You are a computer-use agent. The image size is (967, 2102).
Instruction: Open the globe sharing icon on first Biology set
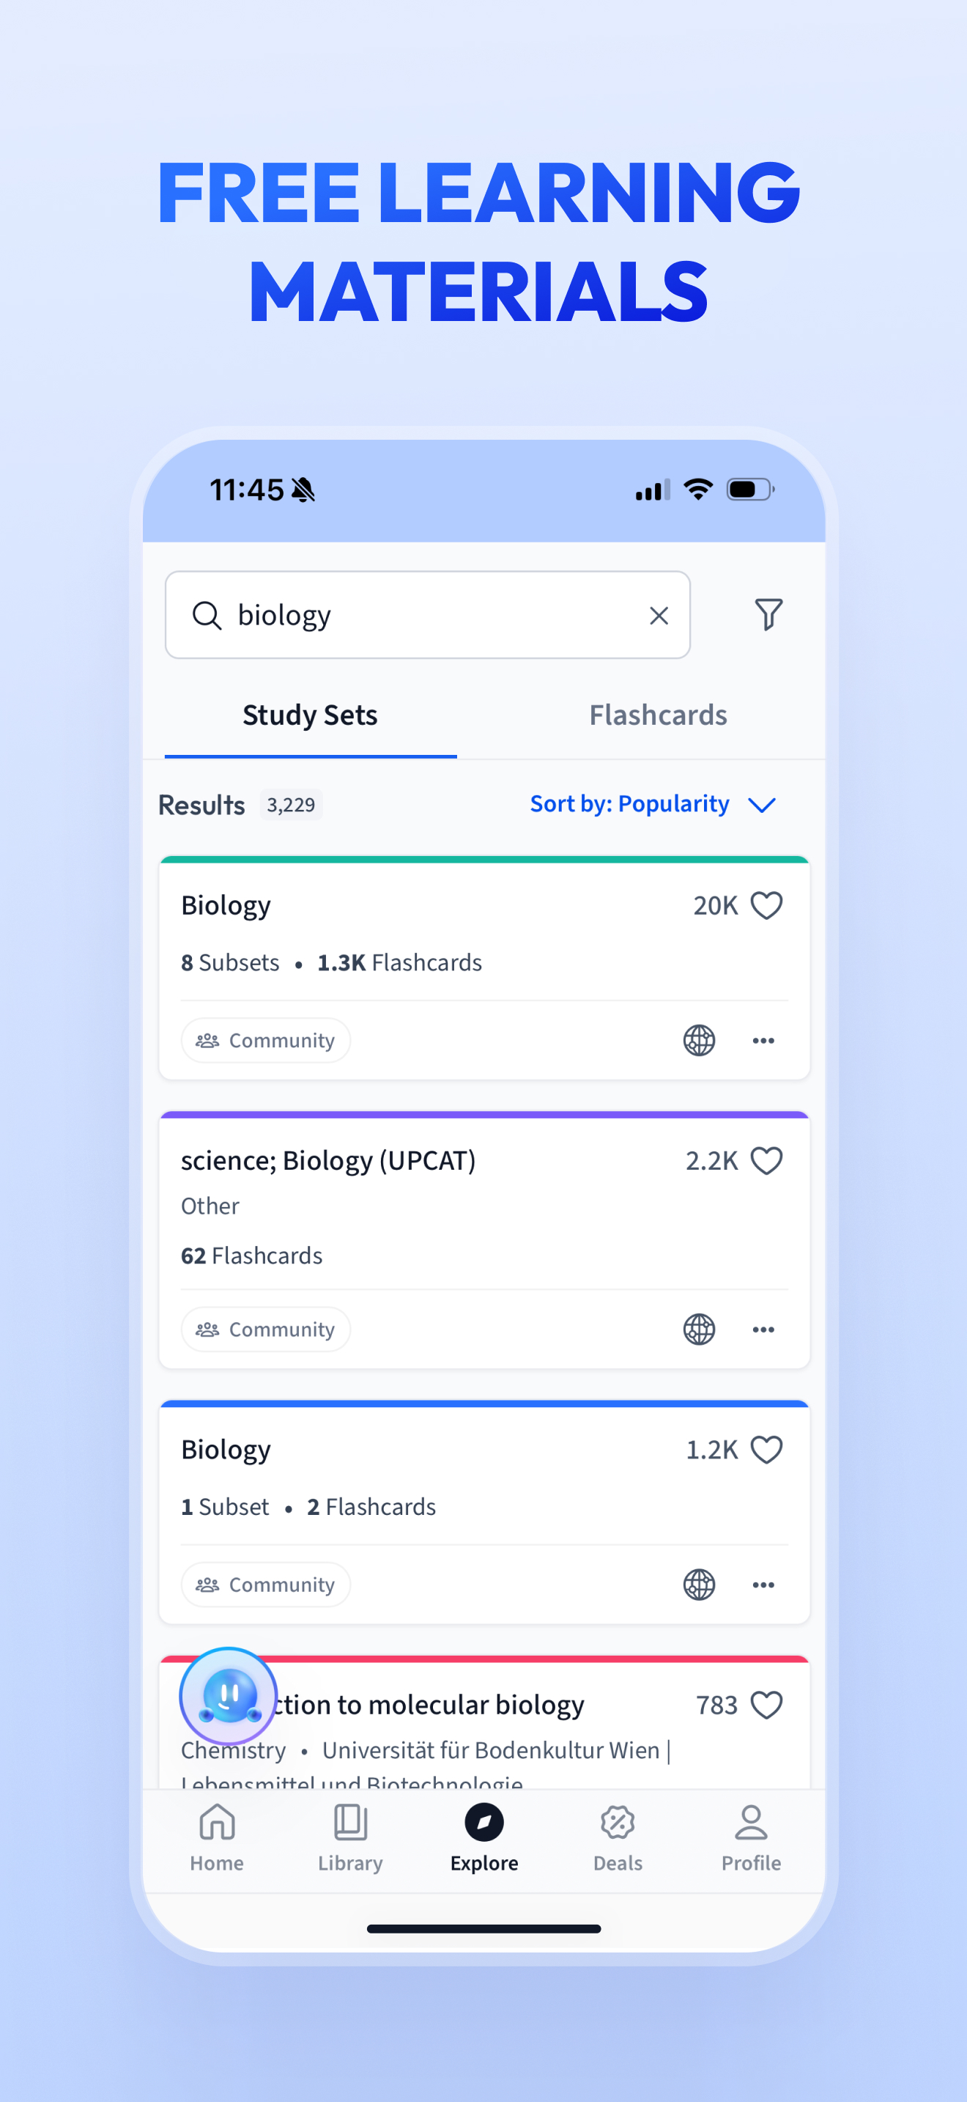(x=699, y=1039)
